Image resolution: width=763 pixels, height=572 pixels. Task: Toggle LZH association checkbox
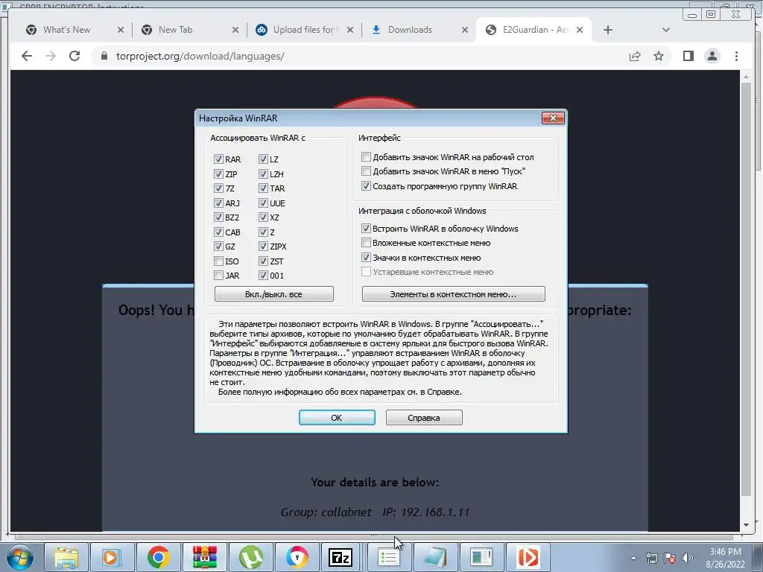(263, 174)
